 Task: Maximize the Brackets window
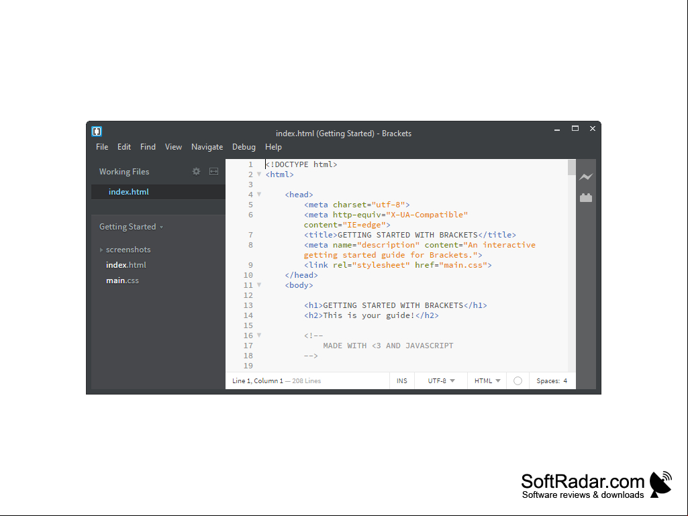tap(575, 129)
